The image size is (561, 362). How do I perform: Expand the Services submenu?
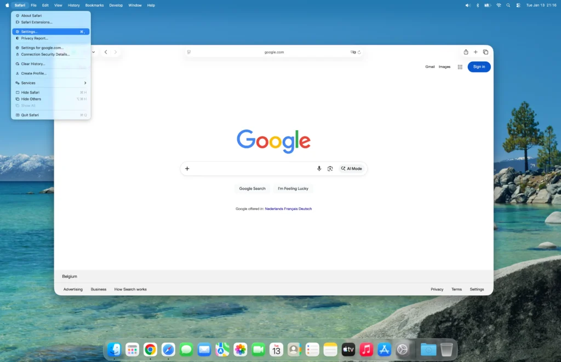coord(27,83)
